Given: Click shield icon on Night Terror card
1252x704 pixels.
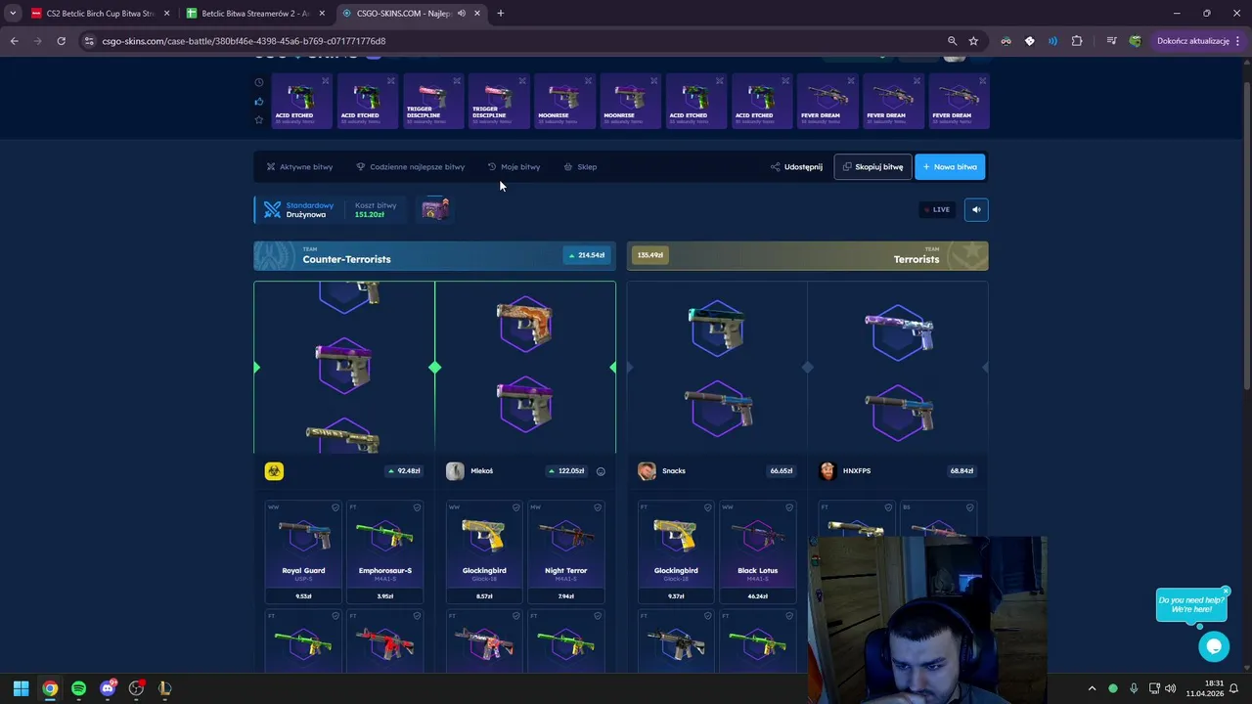Looking at the screenshot, I should click(x=598, y=507).
